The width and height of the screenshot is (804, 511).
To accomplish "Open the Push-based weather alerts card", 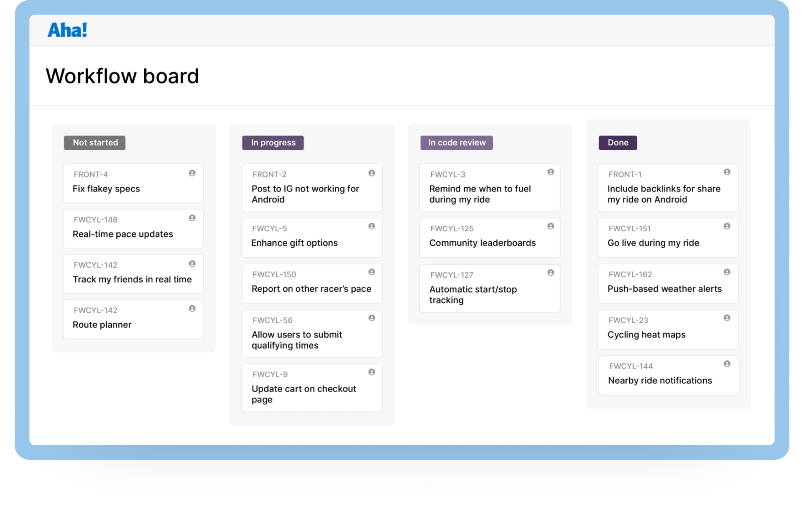I will point(668,283).
